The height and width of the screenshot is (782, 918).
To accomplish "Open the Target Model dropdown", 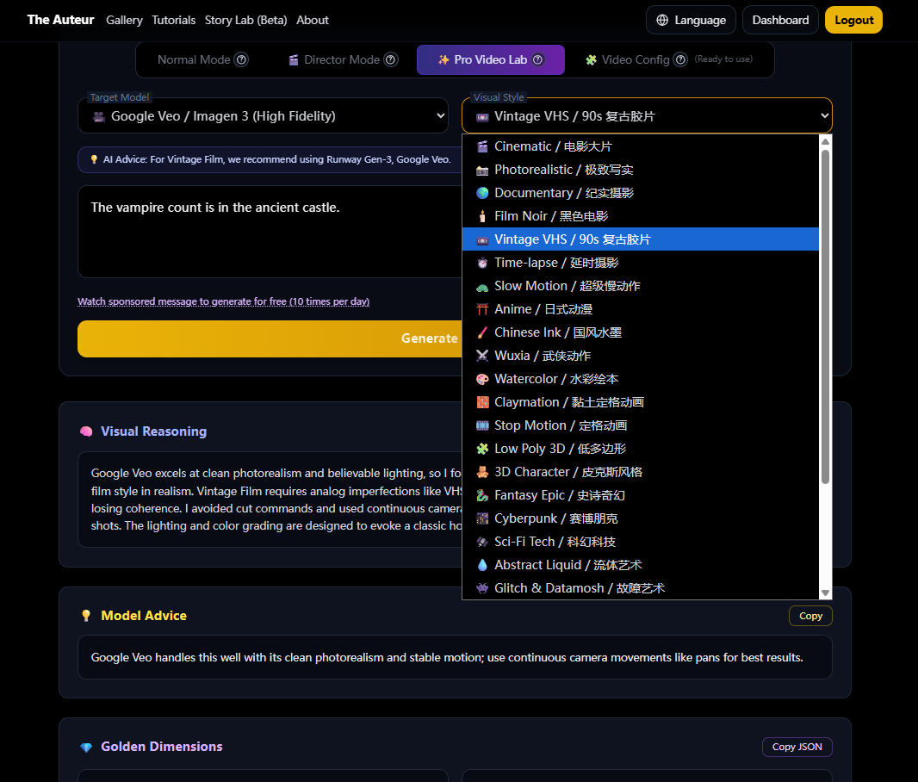I will coord(263,115).
